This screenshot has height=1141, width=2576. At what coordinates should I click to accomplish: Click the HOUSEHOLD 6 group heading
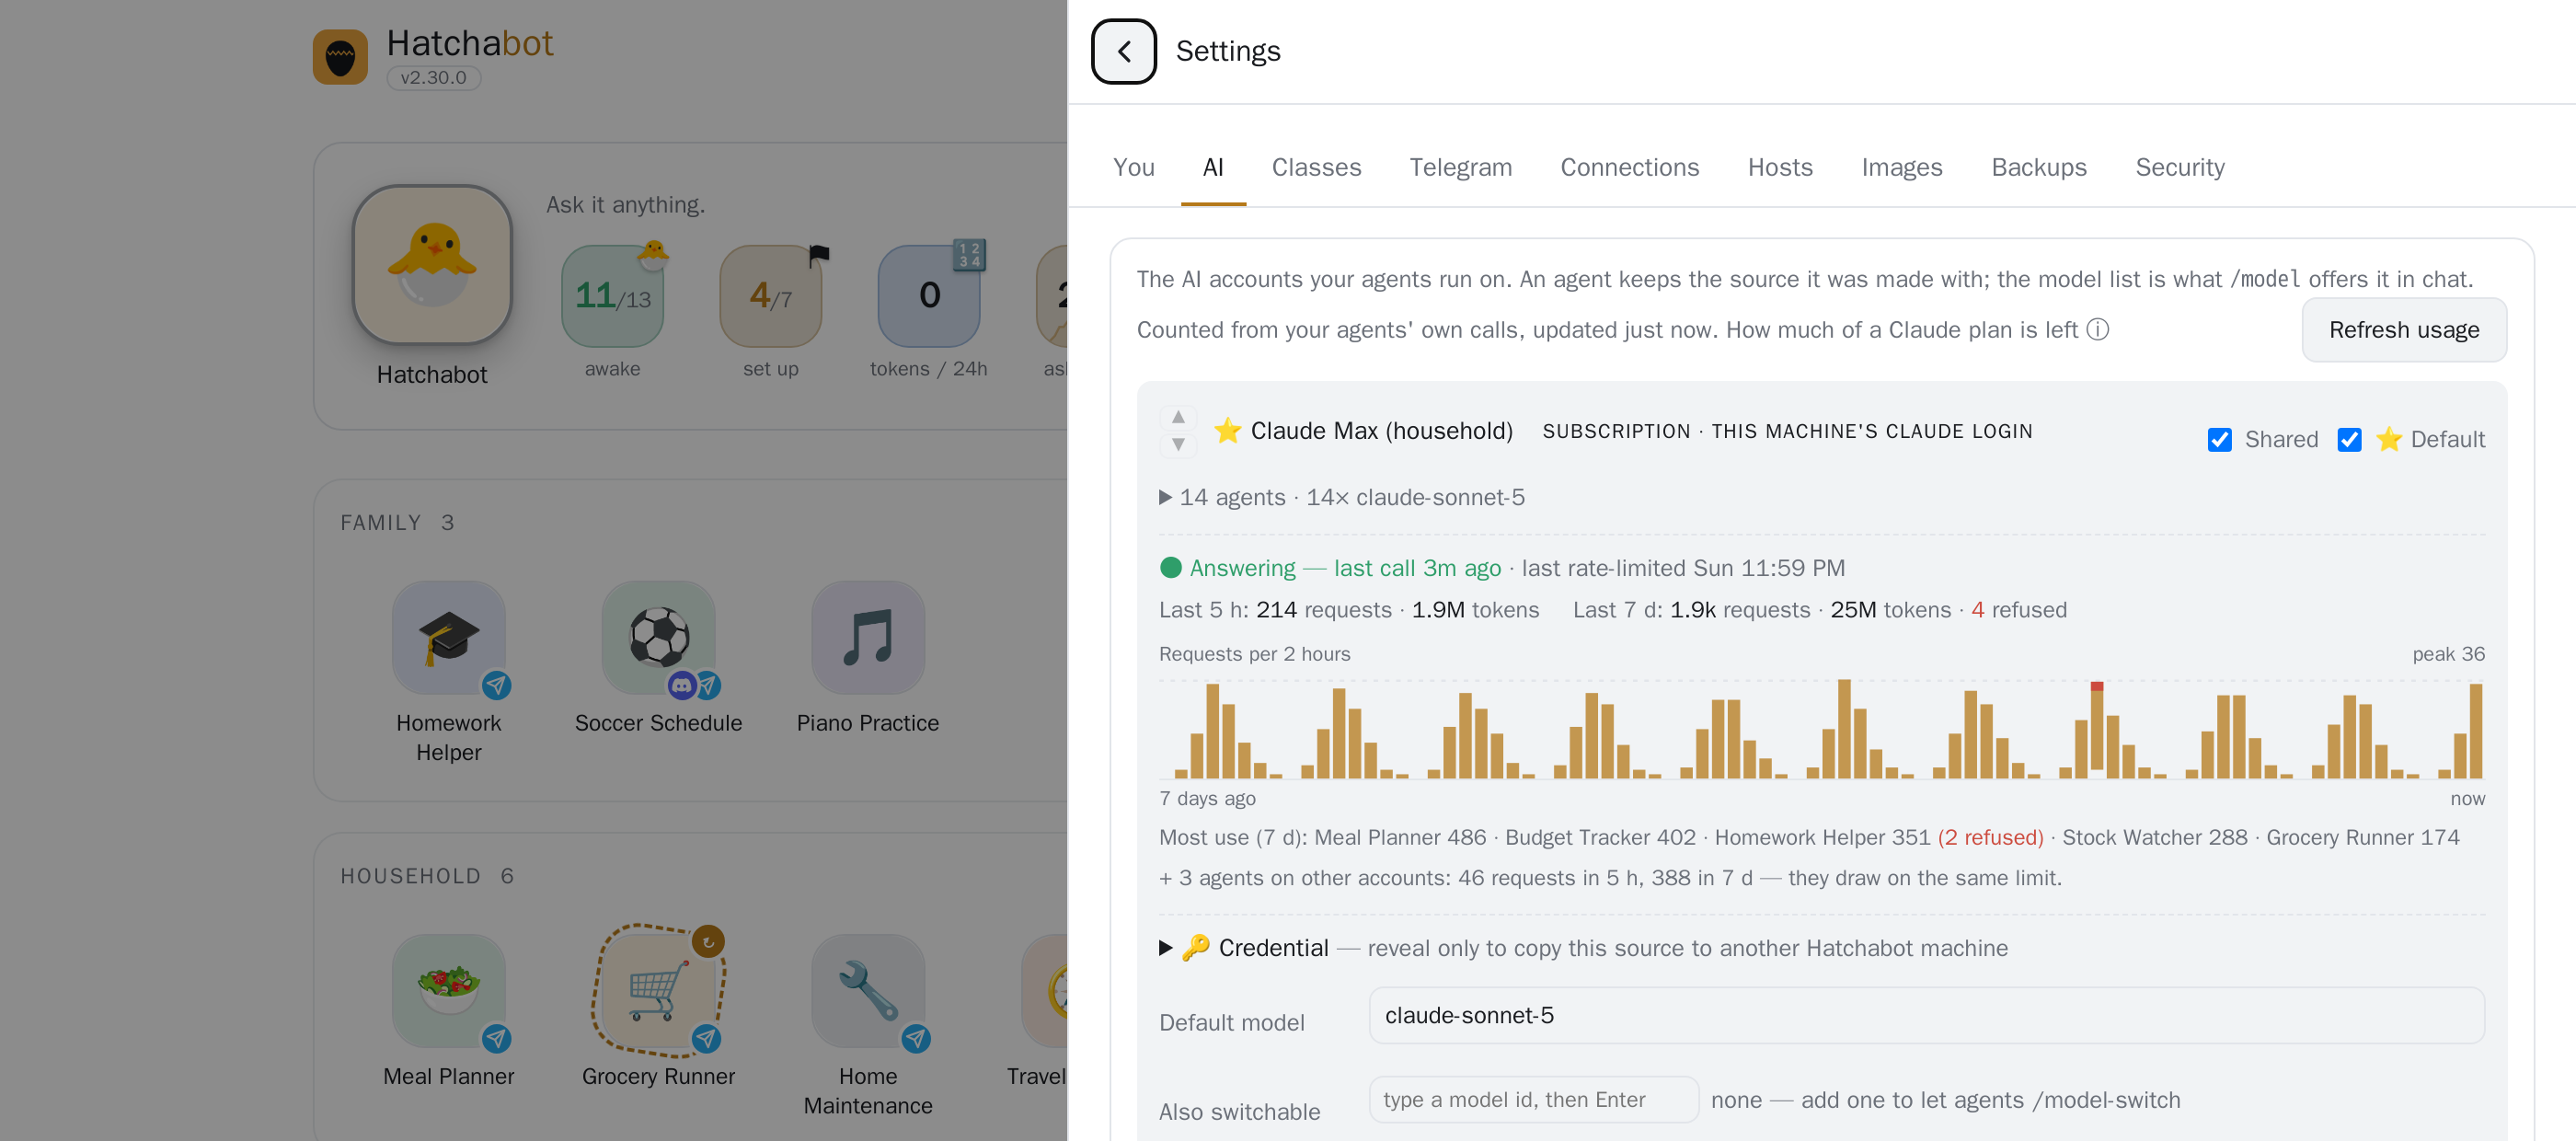[427, 875]
